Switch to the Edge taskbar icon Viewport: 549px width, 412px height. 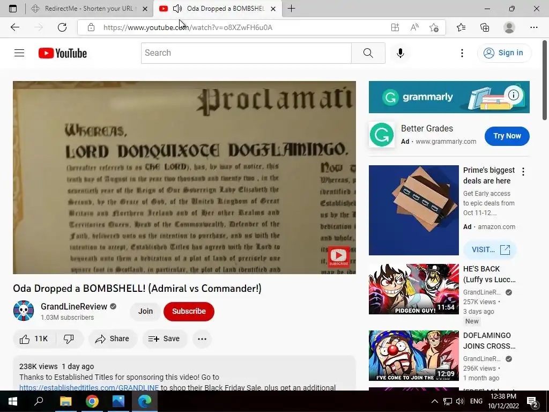pyautogui.click(x=145, y=401)
